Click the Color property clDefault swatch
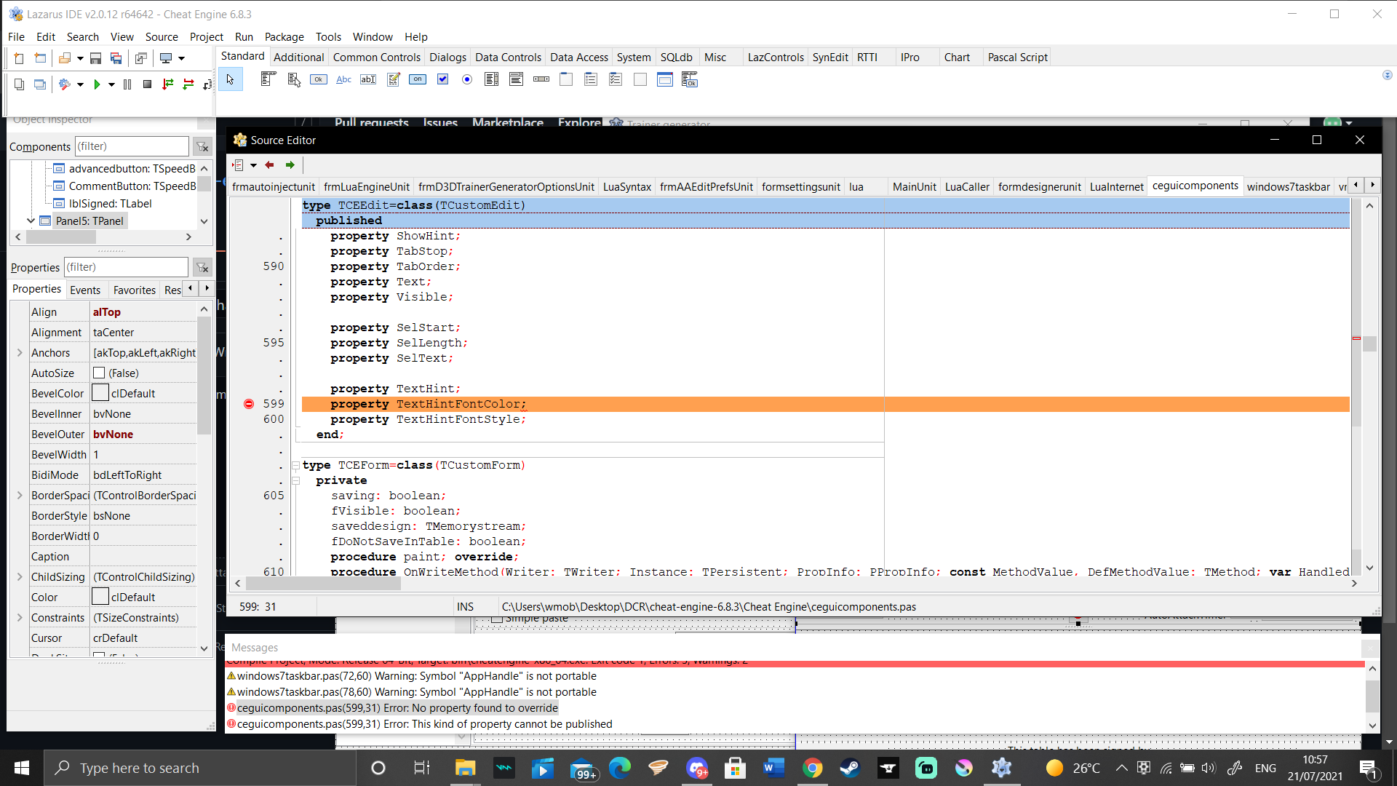Screen dimensions: 1397x786 pos(100,596)
